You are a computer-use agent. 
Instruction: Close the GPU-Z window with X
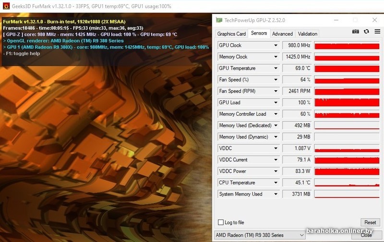click(374, 20)
